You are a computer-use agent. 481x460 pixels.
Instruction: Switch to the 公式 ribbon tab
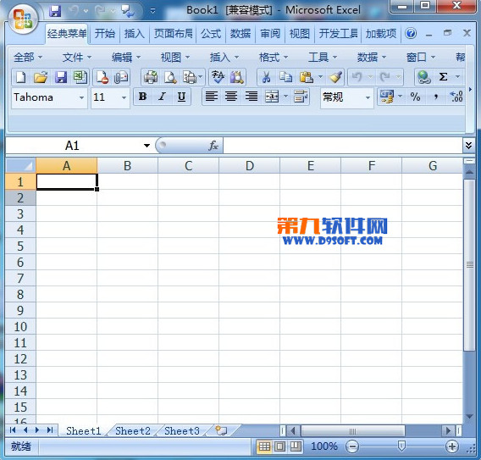pos(211,33)
